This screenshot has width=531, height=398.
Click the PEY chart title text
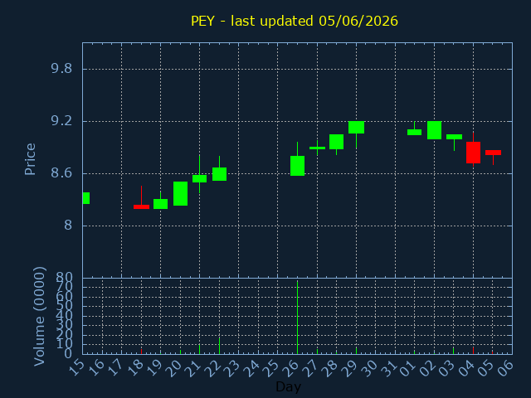[x=295, y=21]
